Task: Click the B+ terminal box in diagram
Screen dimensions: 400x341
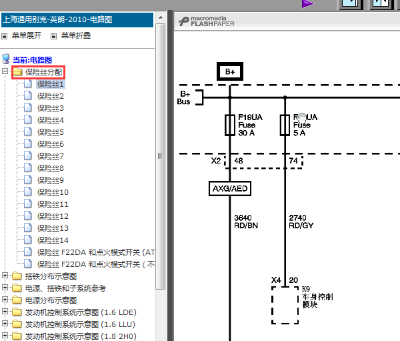Action: [230, 71]
